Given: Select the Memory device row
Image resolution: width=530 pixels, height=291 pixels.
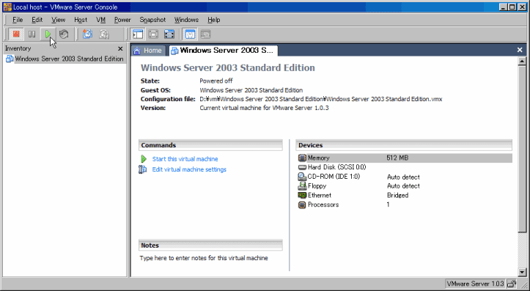Looking at the screenshot, I should pyautogui.click(x=405, y=158).
